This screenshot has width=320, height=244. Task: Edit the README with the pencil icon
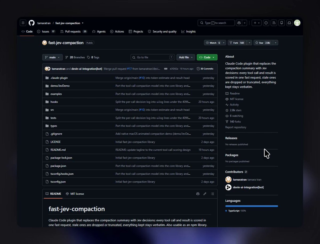205,194
